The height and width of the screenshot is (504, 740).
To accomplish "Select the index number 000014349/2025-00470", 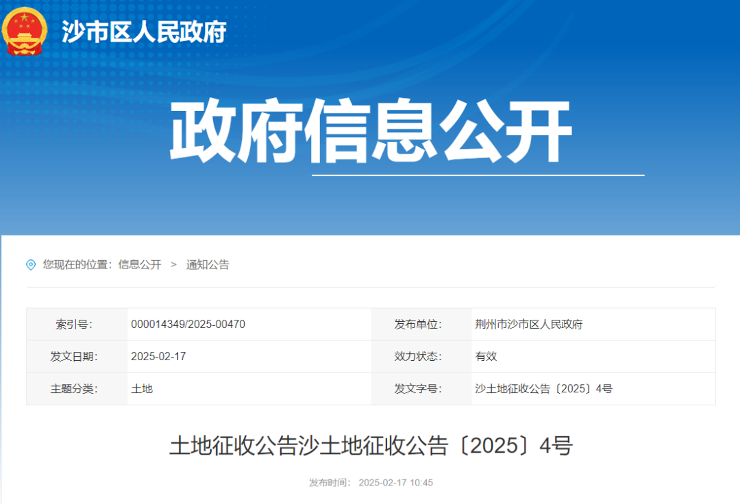I will click(x=188, y=325).
